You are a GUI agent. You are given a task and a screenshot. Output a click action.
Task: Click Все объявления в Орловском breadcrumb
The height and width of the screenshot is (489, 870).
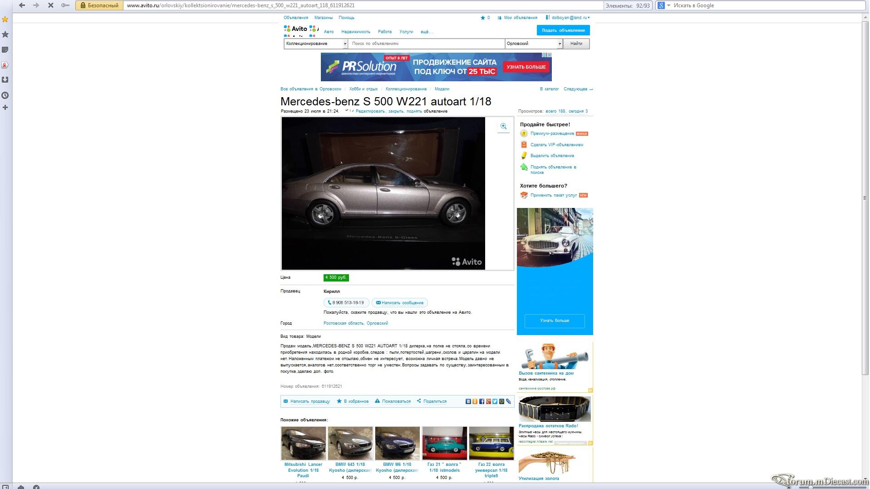311,89
